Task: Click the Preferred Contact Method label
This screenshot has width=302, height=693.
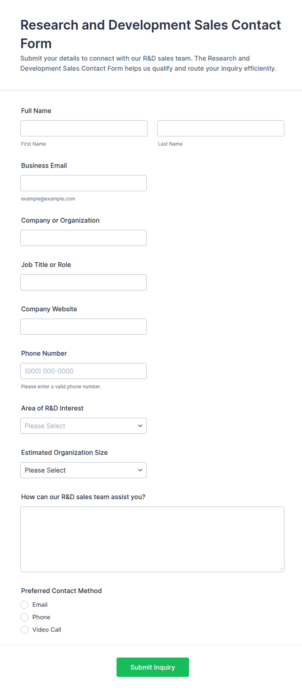Action: click(61, 591)
